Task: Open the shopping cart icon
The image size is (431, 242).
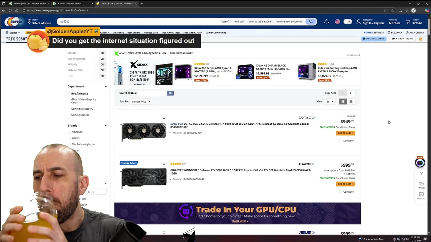Action: pos(408,22)
